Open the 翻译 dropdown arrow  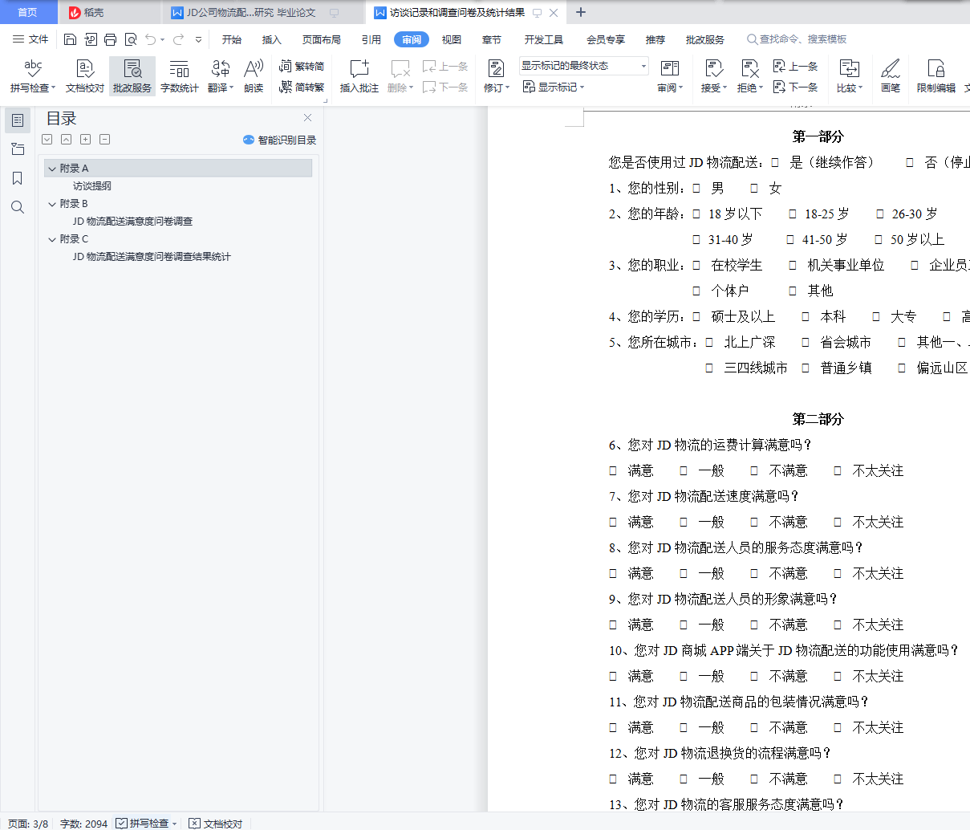[232, 88]
